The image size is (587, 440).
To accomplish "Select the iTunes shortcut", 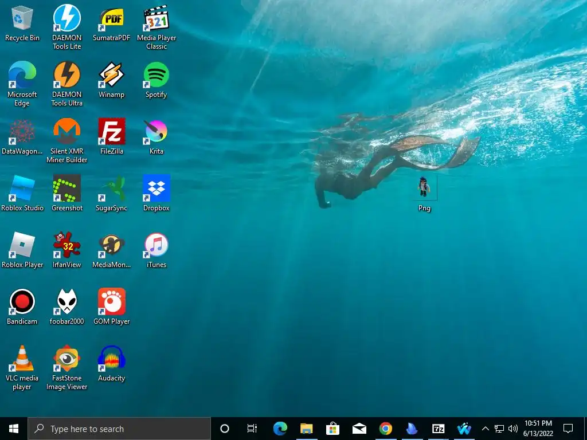I will [x=156, y=250].
